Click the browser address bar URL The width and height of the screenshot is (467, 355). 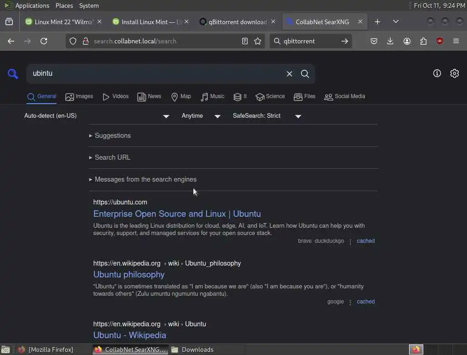[x=165, y=41]
